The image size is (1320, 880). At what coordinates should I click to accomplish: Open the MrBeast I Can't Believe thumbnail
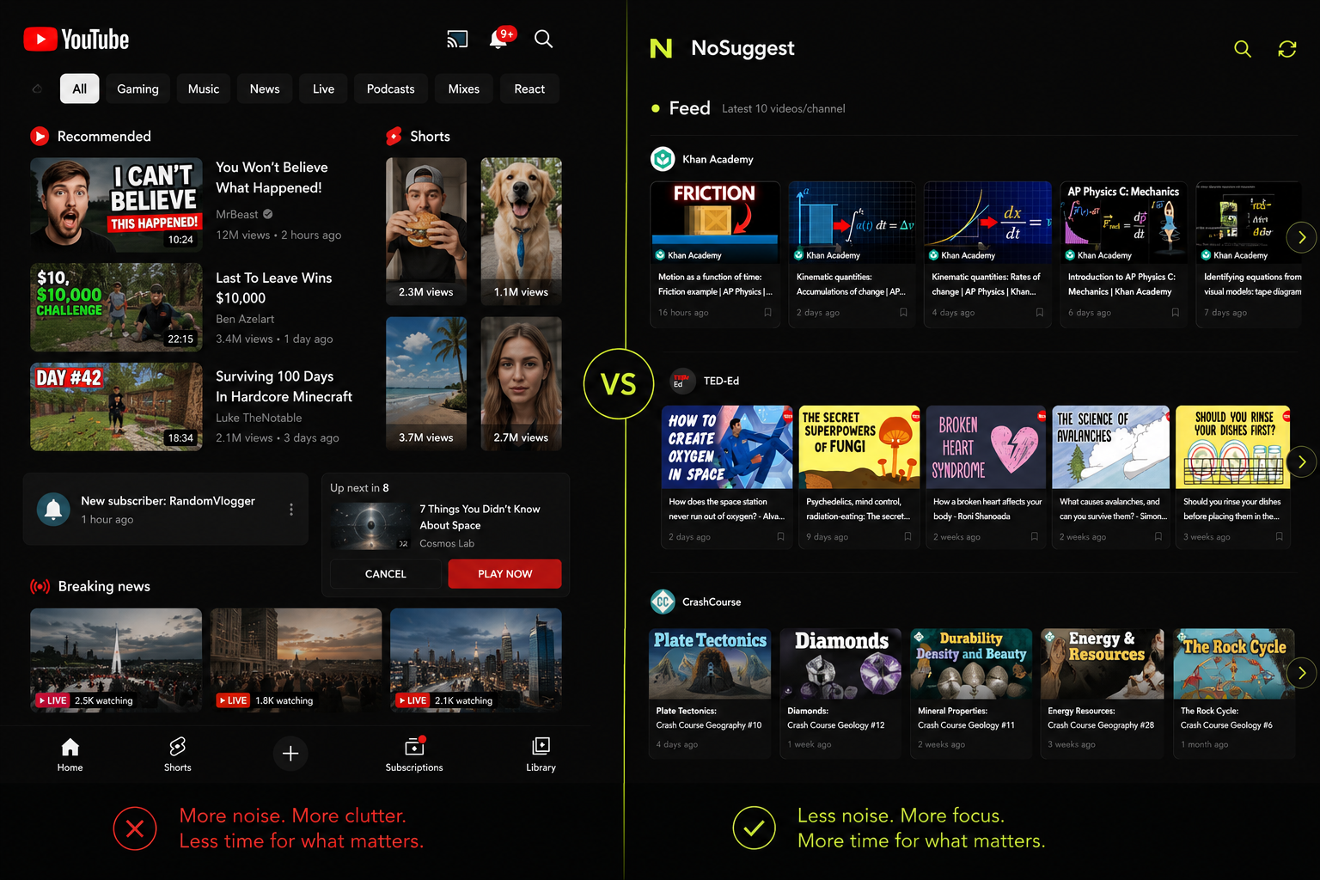pos(116,204)
